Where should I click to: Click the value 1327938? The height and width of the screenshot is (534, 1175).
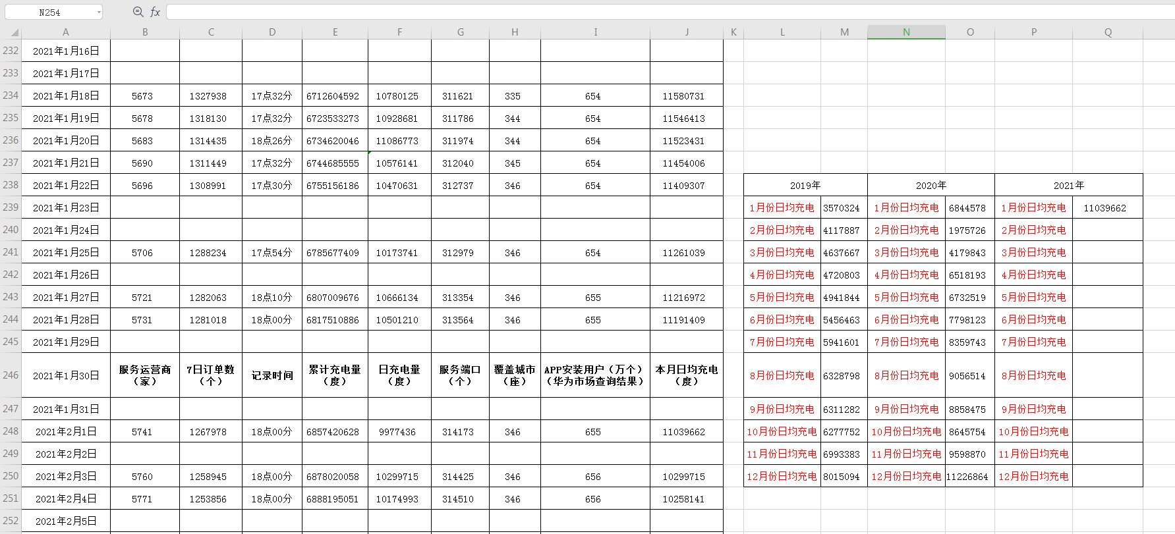208,96
